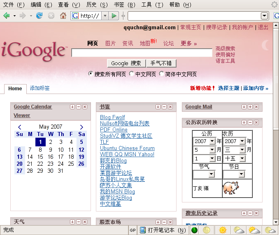Viewport: 279px width, 235px height.
Task: Open the 高级搜索 link
Action: pos(225,49)
